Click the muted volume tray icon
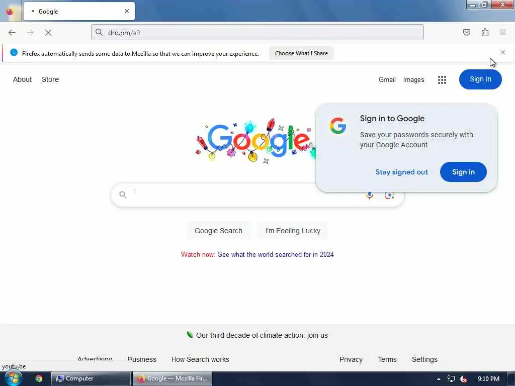Image resolution: width=515 pixels, height=386 pixels. click(463, 379)
